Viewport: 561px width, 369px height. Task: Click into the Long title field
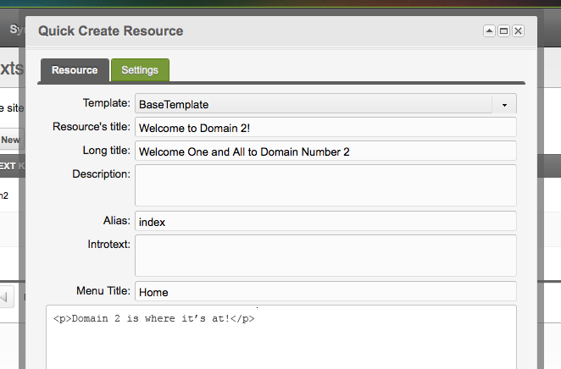point(325,151)
